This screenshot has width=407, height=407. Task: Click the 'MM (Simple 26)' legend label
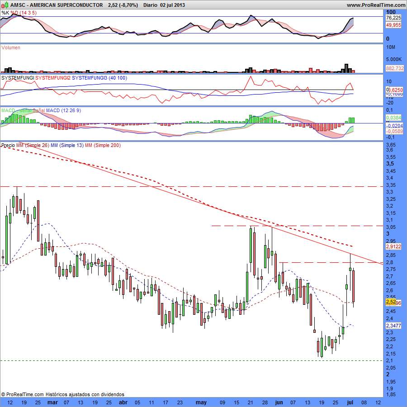(x=33, y=145)
